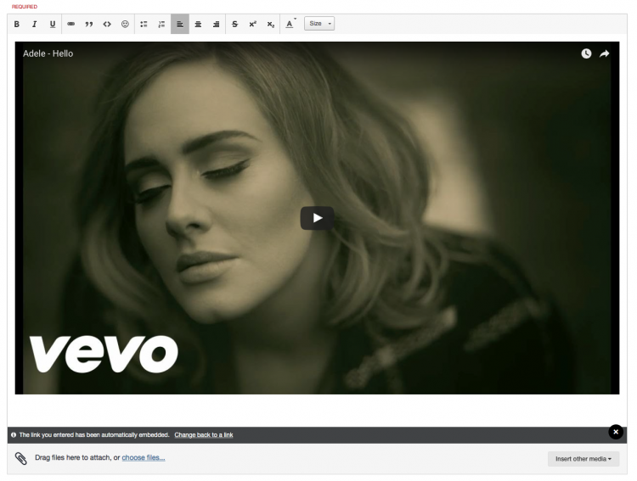Apply superscript formatting
The height and width of the screenshot is (481, 637).
pyautogui.click(x=253, y=24)
